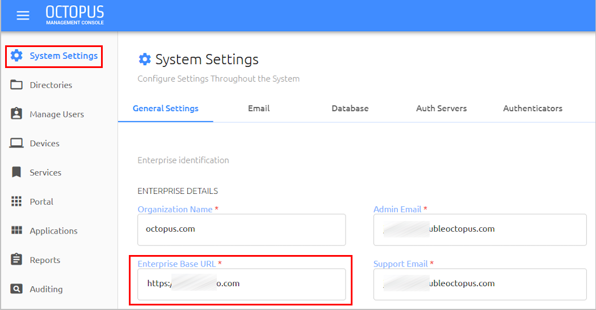Click the System Settings page title

[207, 60]
